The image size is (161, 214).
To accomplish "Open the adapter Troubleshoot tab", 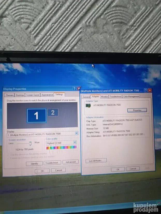I will coord(115,97).
